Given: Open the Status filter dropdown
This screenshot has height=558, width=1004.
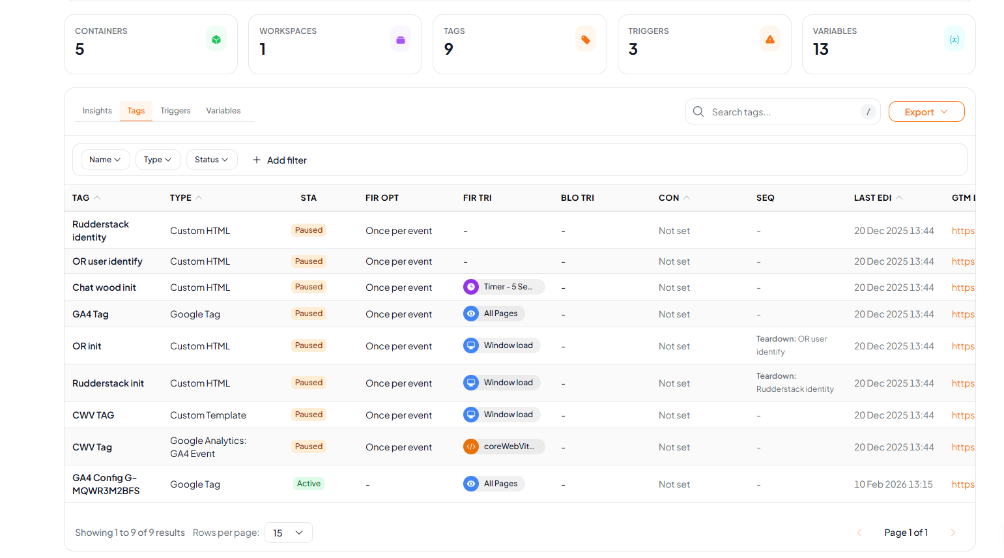Looking at the screenshot, I should point(212,160).
